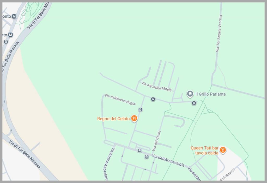Viewport: 267px width, 183px height.
Task: Select the bus stop under Il Grillo Parlante
Action: click(194, 103)
